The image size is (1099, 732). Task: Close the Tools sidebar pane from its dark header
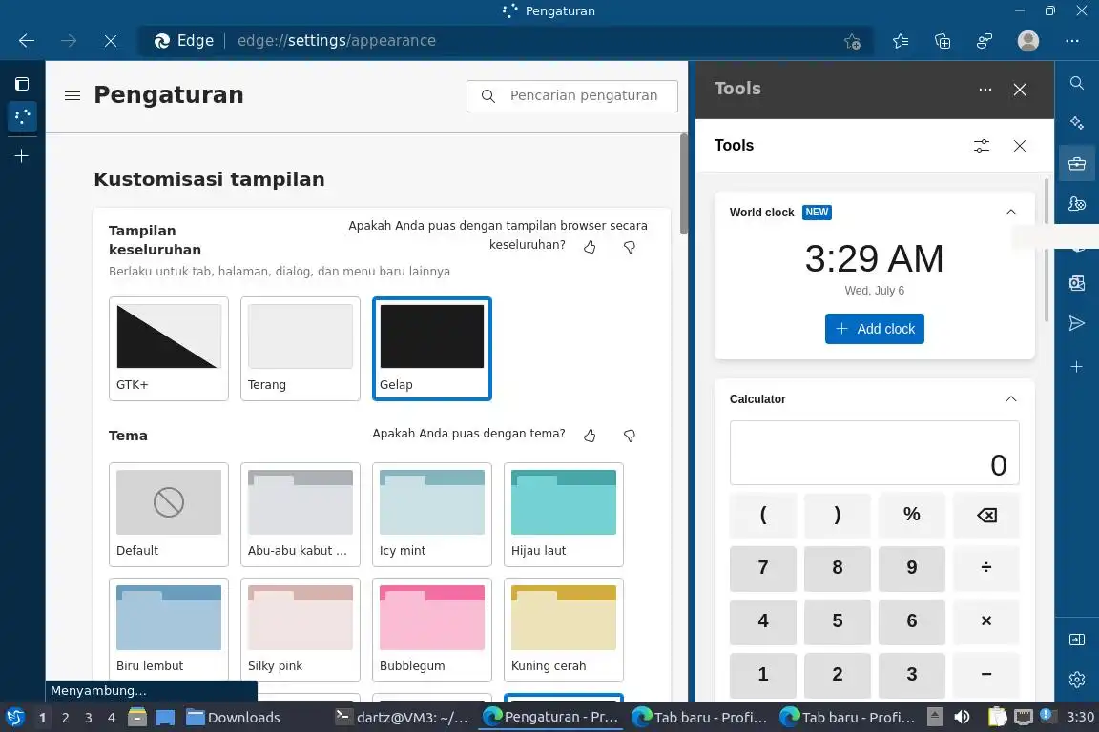[1020, 90]
